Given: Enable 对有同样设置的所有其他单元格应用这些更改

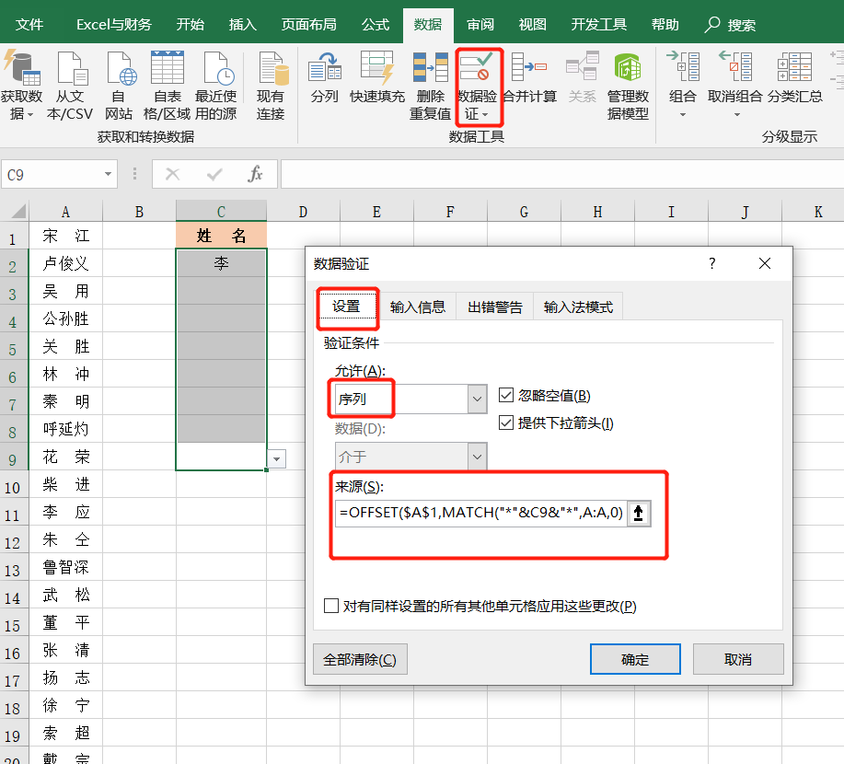Looking at the screenshot, I should pos(331,606).
